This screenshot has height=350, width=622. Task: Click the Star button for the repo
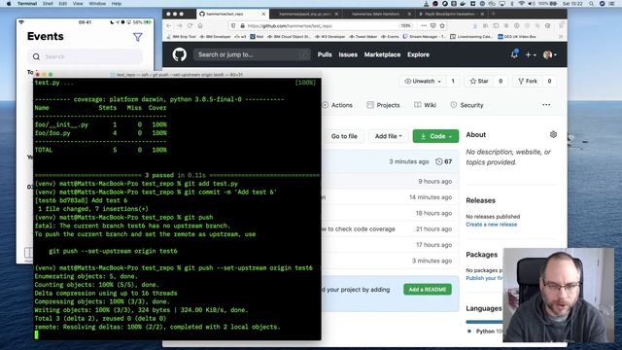click(x=479, y=81)
